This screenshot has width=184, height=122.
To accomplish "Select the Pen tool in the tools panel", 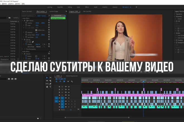I will [x=50, y=84].
